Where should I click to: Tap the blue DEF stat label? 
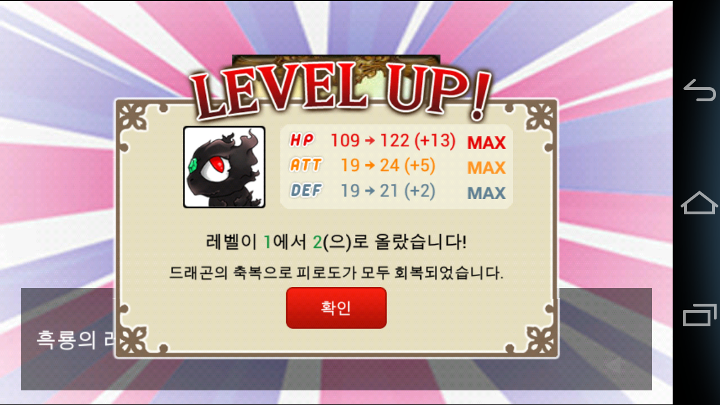pyautogui.click(x=306, y=190)
